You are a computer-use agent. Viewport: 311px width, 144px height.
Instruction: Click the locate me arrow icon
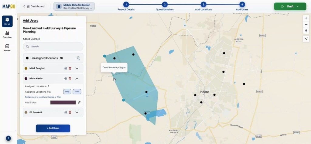point(306,39)
